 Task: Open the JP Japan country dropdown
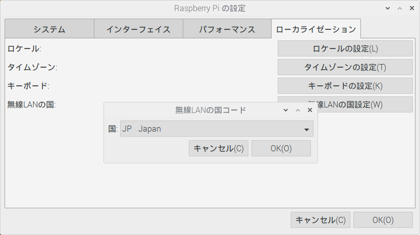(x=217, y=129)
